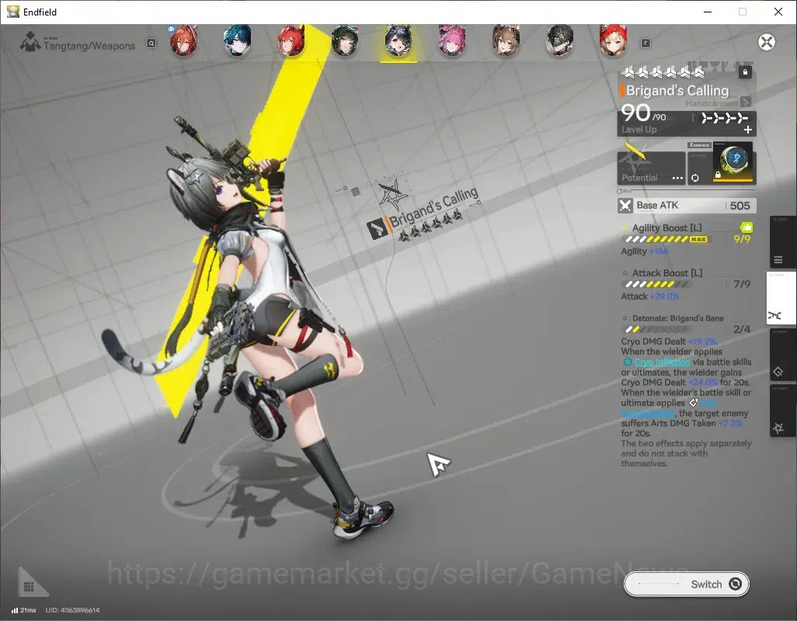Click the Attack Boost [L] skill name
The width and height of the screenshot is (797, 621).
coord(666,273)
